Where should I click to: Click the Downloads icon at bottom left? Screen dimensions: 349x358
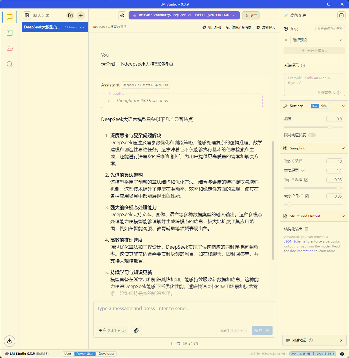point(10,341)
